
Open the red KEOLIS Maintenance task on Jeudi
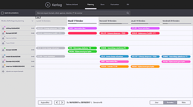coord(145,33)
